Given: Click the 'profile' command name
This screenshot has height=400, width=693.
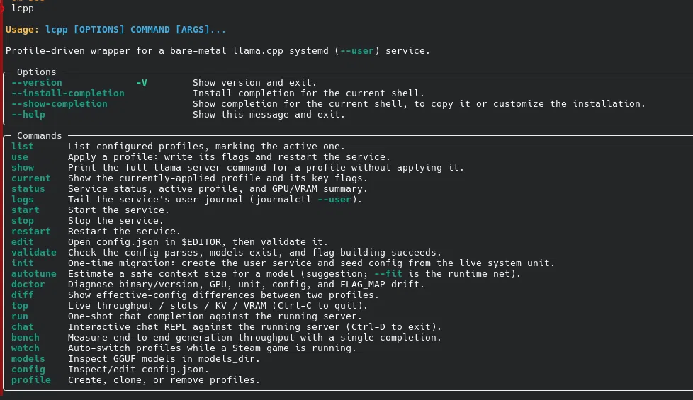Looking at the screenshot, I should (31, 379).
